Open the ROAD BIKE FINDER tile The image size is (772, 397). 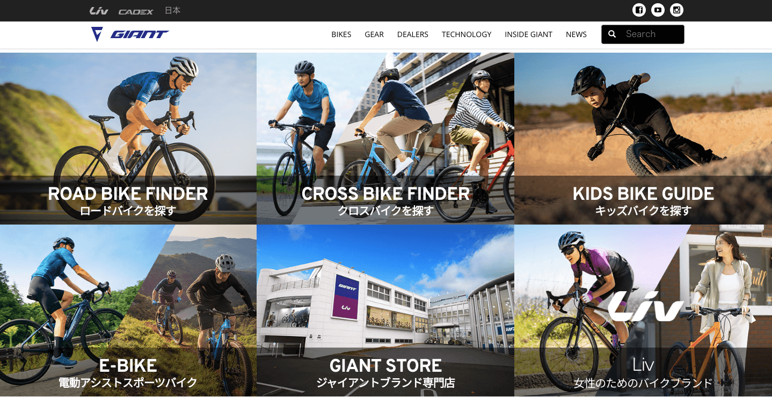point(128,138)
